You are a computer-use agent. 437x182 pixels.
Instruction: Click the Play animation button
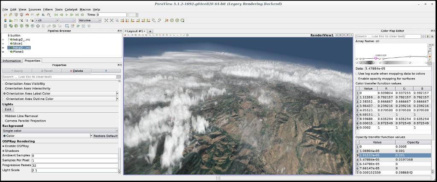pos(66,15)
